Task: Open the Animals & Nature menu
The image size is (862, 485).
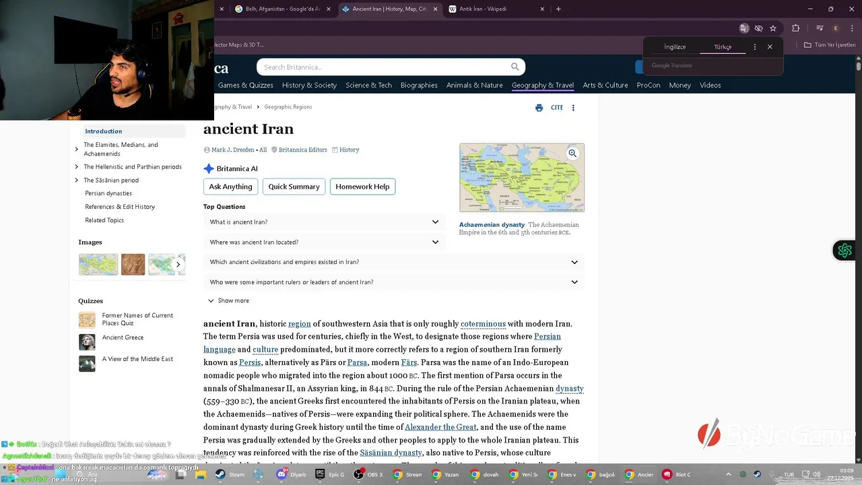Action: pyautogui.click(x=475, y=85)
